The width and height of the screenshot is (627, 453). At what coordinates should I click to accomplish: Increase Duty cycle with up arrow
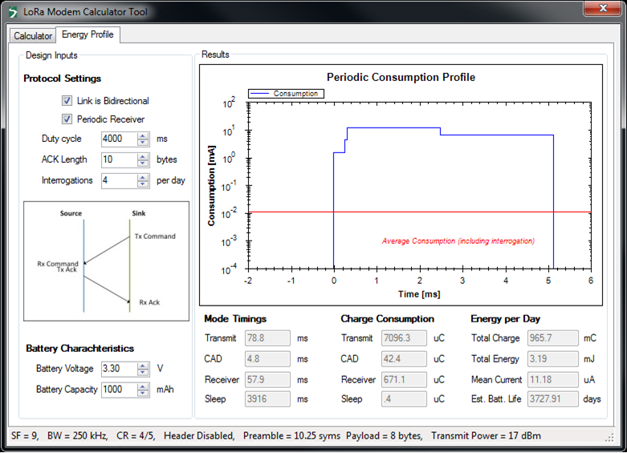pos(144,135)
